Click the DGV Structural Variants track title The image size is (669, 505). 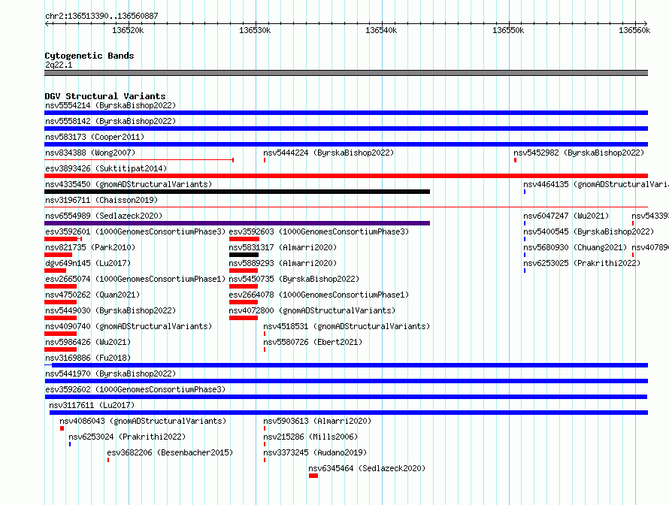[105, 96]
